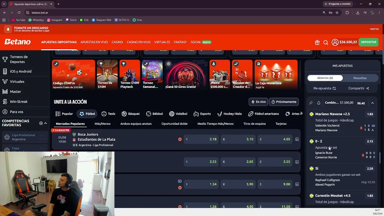384x216 pixels.
Task: Open stats for Boca Juniors match
Action: click(297, 139)
